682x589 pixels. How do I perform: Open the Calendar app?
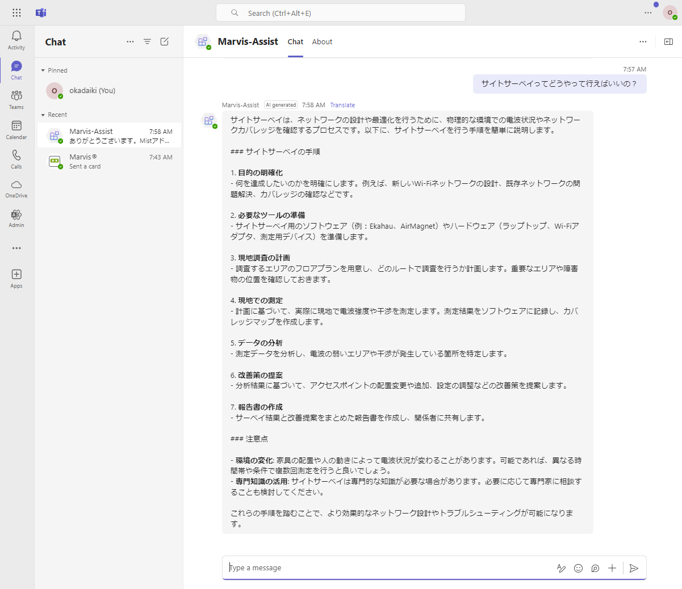coord(16,129)
